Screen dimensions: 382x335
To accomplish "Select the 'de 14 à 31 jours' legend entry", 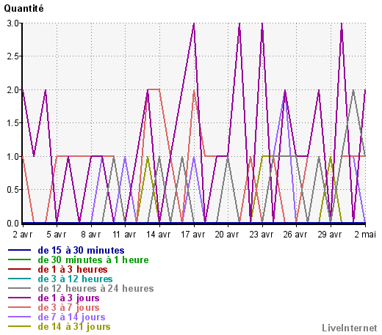I will [74, 327].
